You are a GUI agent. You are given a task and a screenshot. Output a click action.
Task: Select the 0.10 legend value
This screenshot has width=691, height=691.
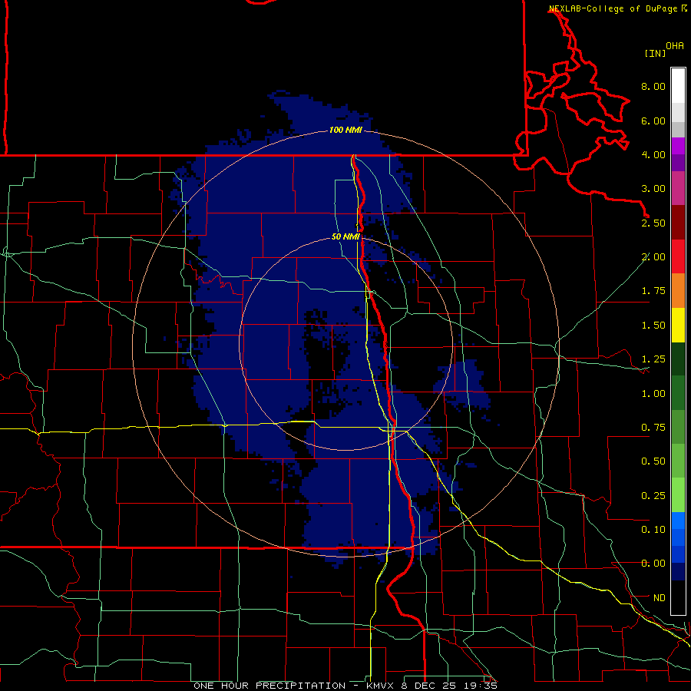click(x=653, y=530)
